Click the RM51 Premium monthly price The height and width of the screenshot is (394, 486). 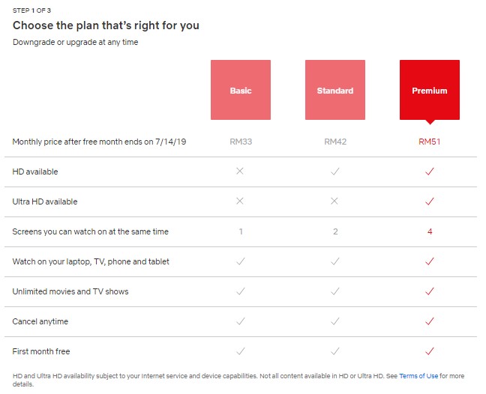coord(430,142)
